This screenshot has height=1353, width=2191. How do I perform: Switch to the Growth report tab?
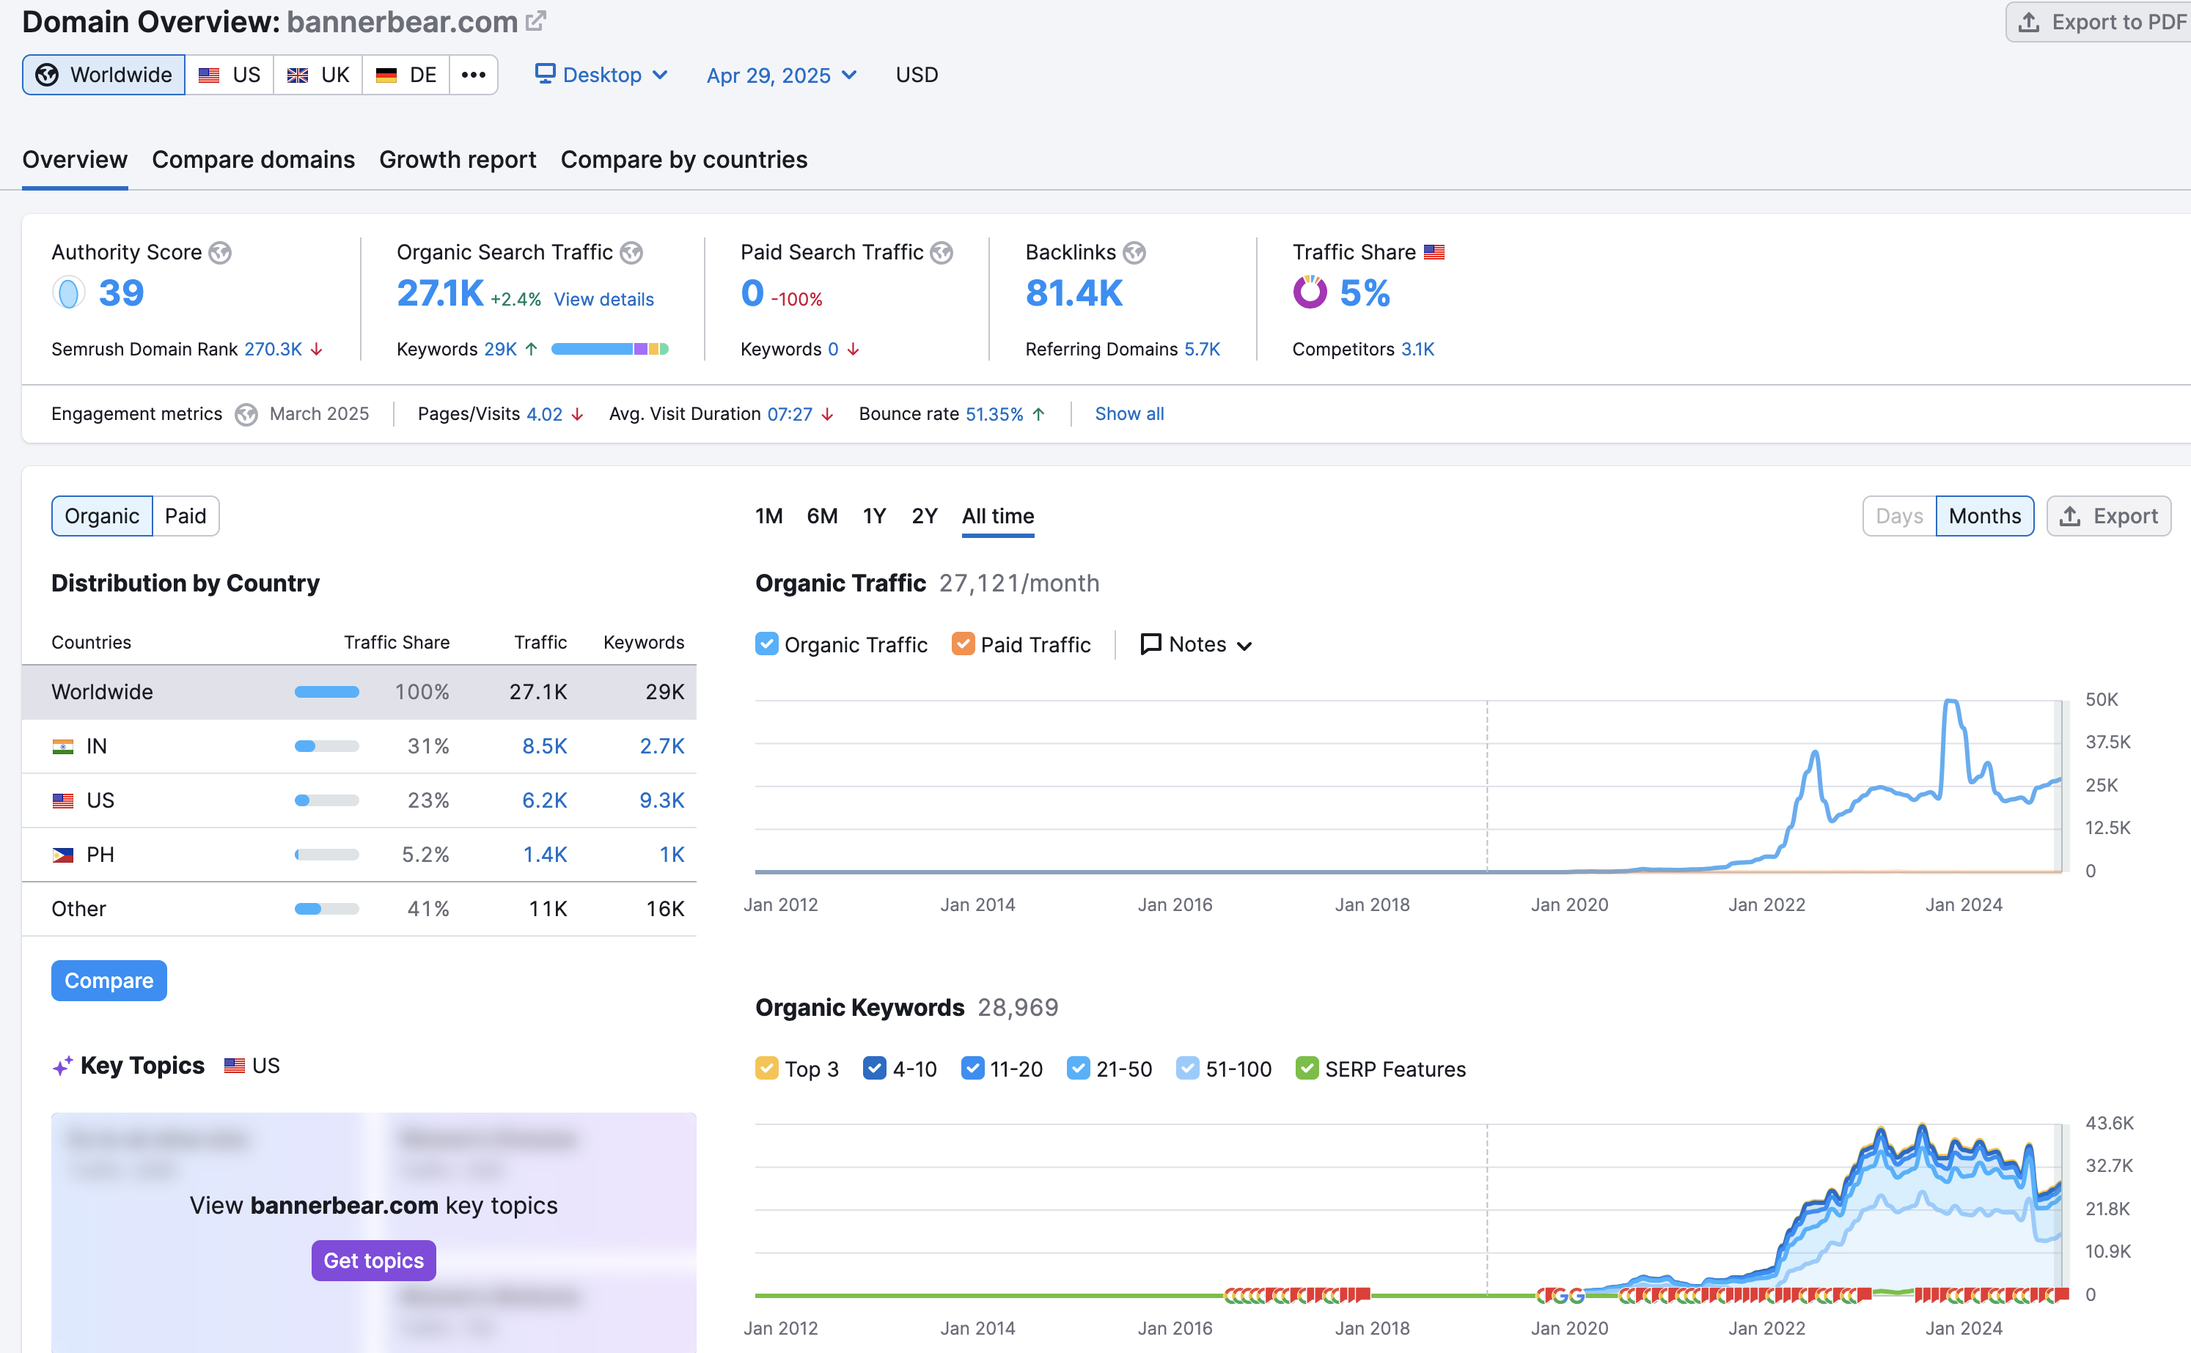click(458, 159)
